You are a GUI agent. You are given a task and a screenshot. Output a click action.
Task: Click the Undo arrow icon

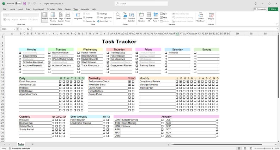point(29,4)
